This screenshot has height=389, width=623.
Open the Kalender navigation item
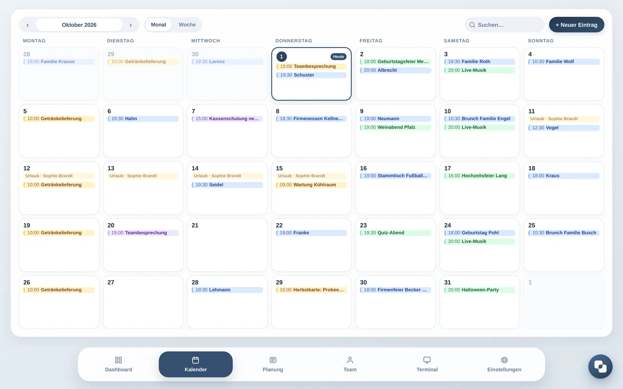coord(196,364)
